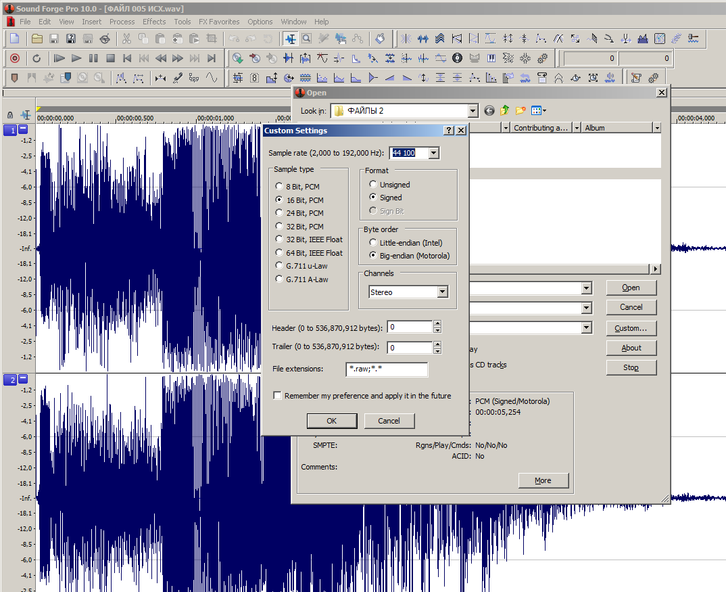The image size is (726, 592).
Task: Create a new folder in Open dialog
Action: pyautogui.click(x=521, y=111)
